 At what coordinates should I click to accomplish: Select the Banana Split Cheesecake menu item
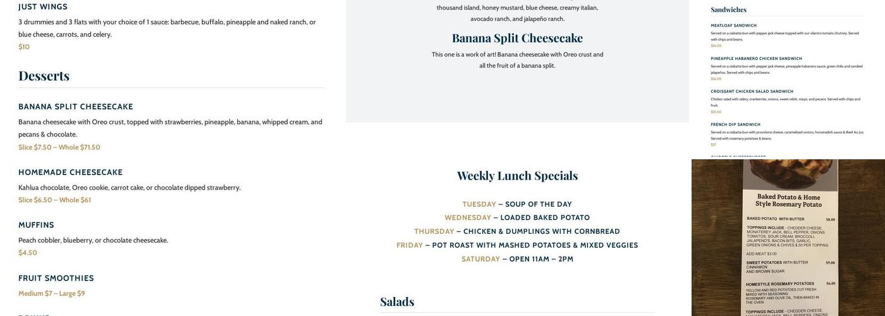[x=76, y=107]
